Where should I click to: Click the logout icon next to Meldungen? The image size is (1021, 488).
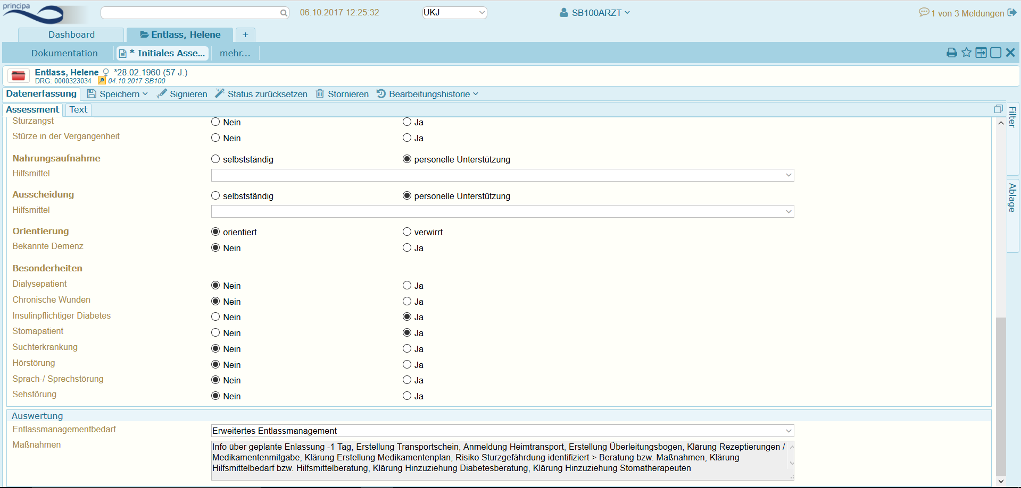1012,12
